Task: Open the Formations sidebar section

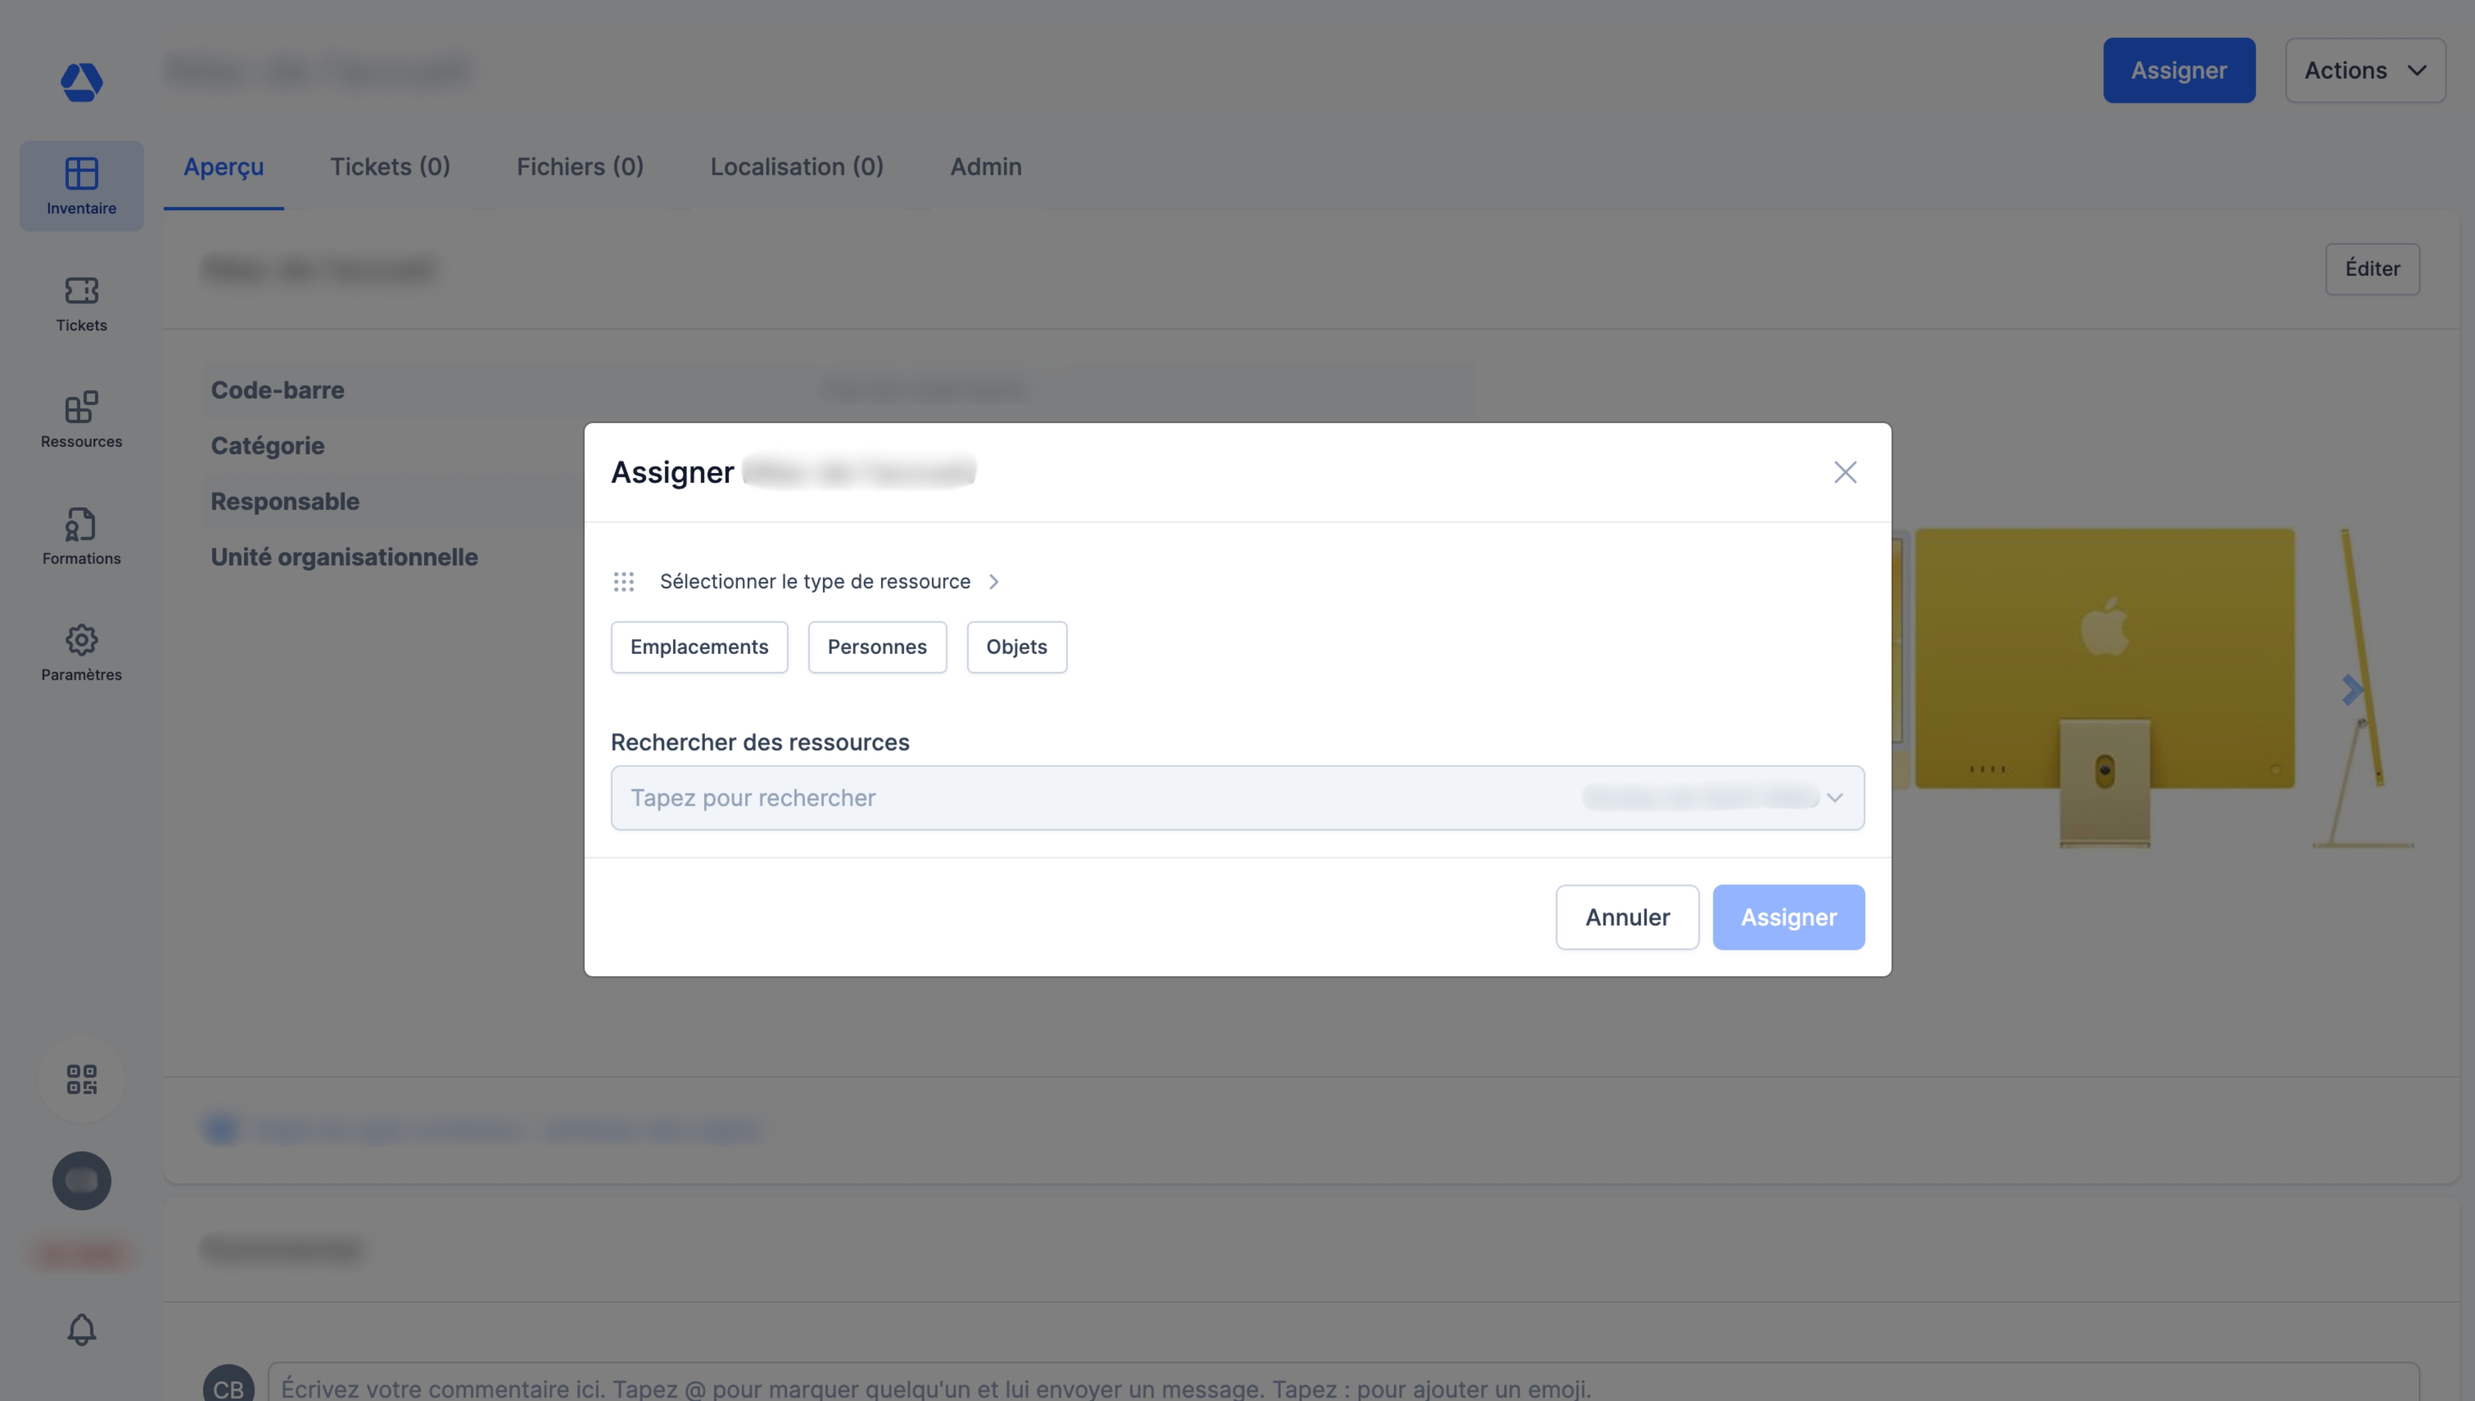Action: click(x=81, y=536)
